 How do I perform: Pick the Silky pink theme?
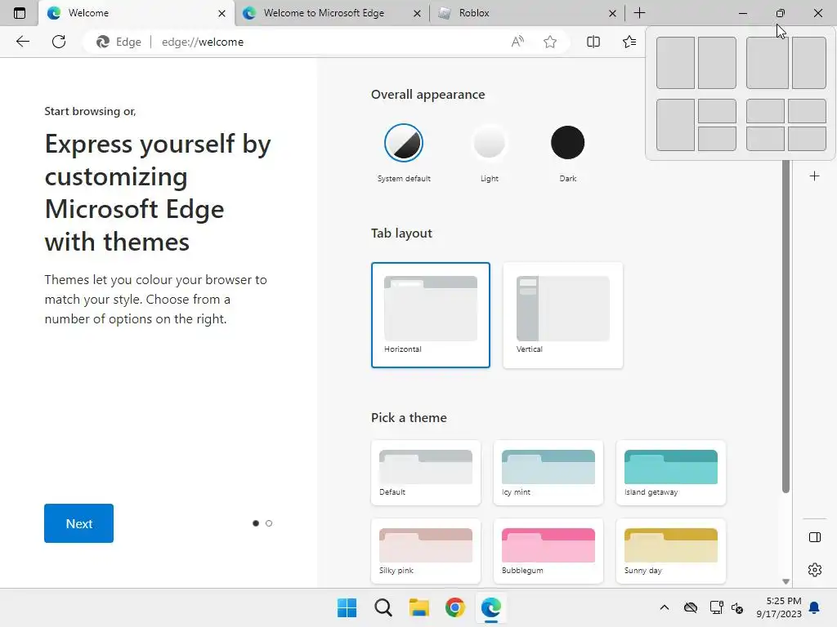pyautogui.click(x=425, y=551)
